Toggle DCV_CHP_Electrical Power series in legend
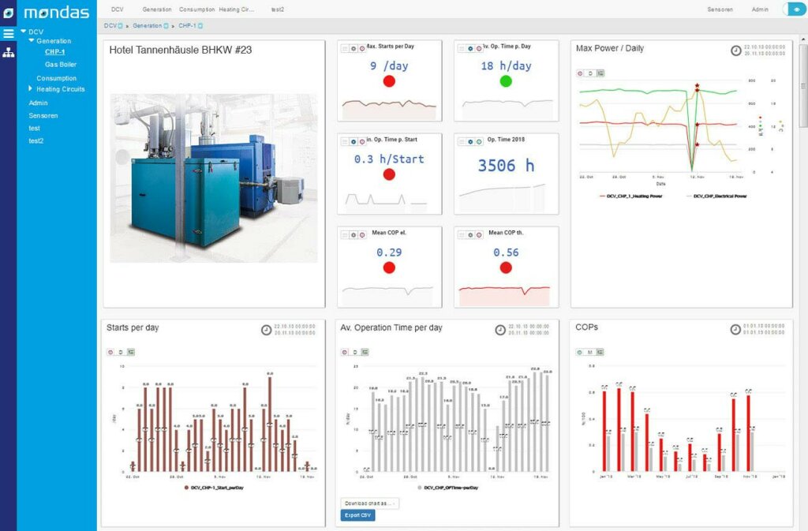Screen dimensions: 808x531 click(x=716, y=196)
